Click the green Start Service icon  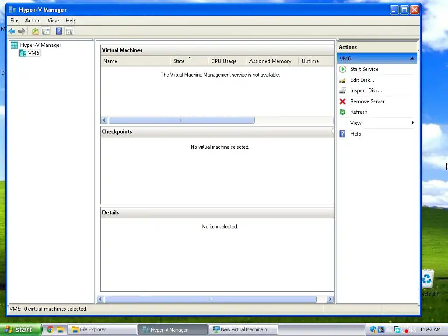[343, 69]
